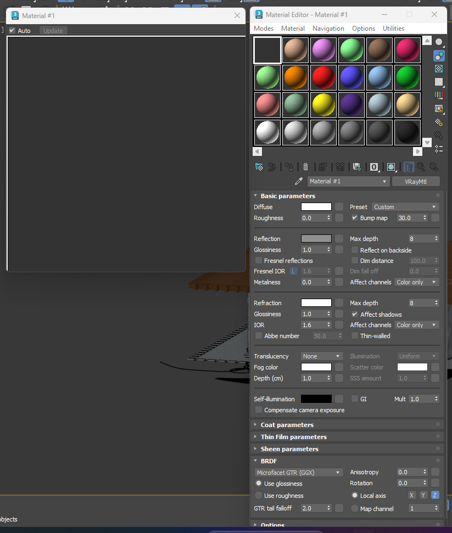The height and width of the screenshot is (533, 452).
Task: Open the Preset dropdown showing Custom
Action: tap(405, 207)
